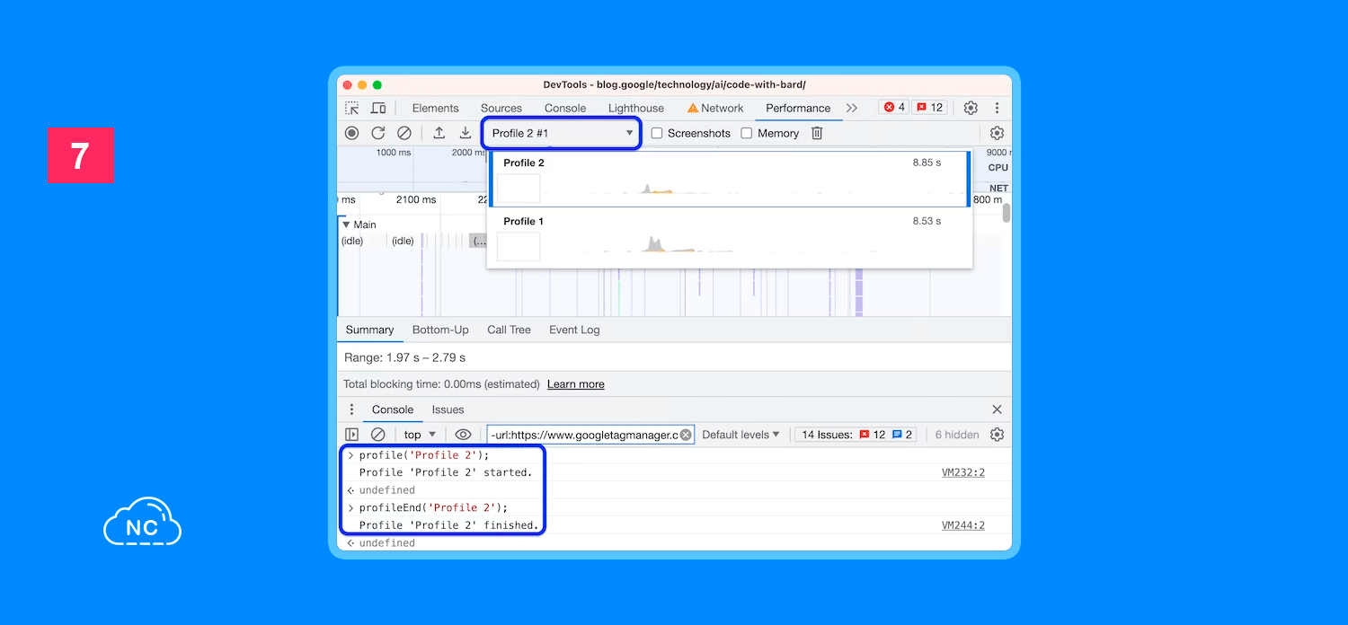
Task: Open the issues badge showing 12 in the tab bar
Action: [x=929, y=108]
